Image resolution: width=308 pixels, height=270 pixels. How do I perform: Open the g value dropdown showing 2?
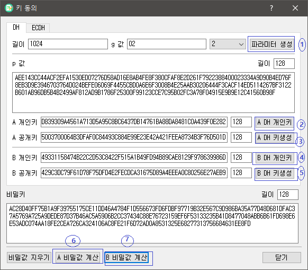click(x=228, y=44)
